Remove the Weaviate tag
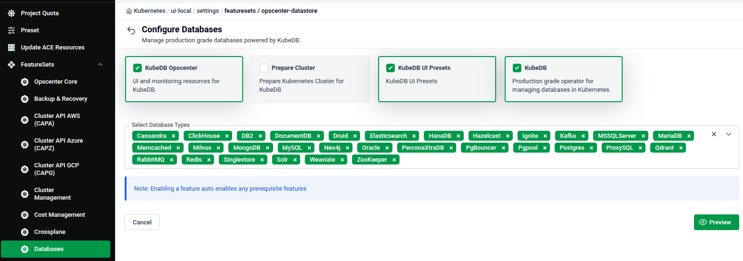Viewport: 743px width, 261px height. pyautogui.click(x=342, y=160)
